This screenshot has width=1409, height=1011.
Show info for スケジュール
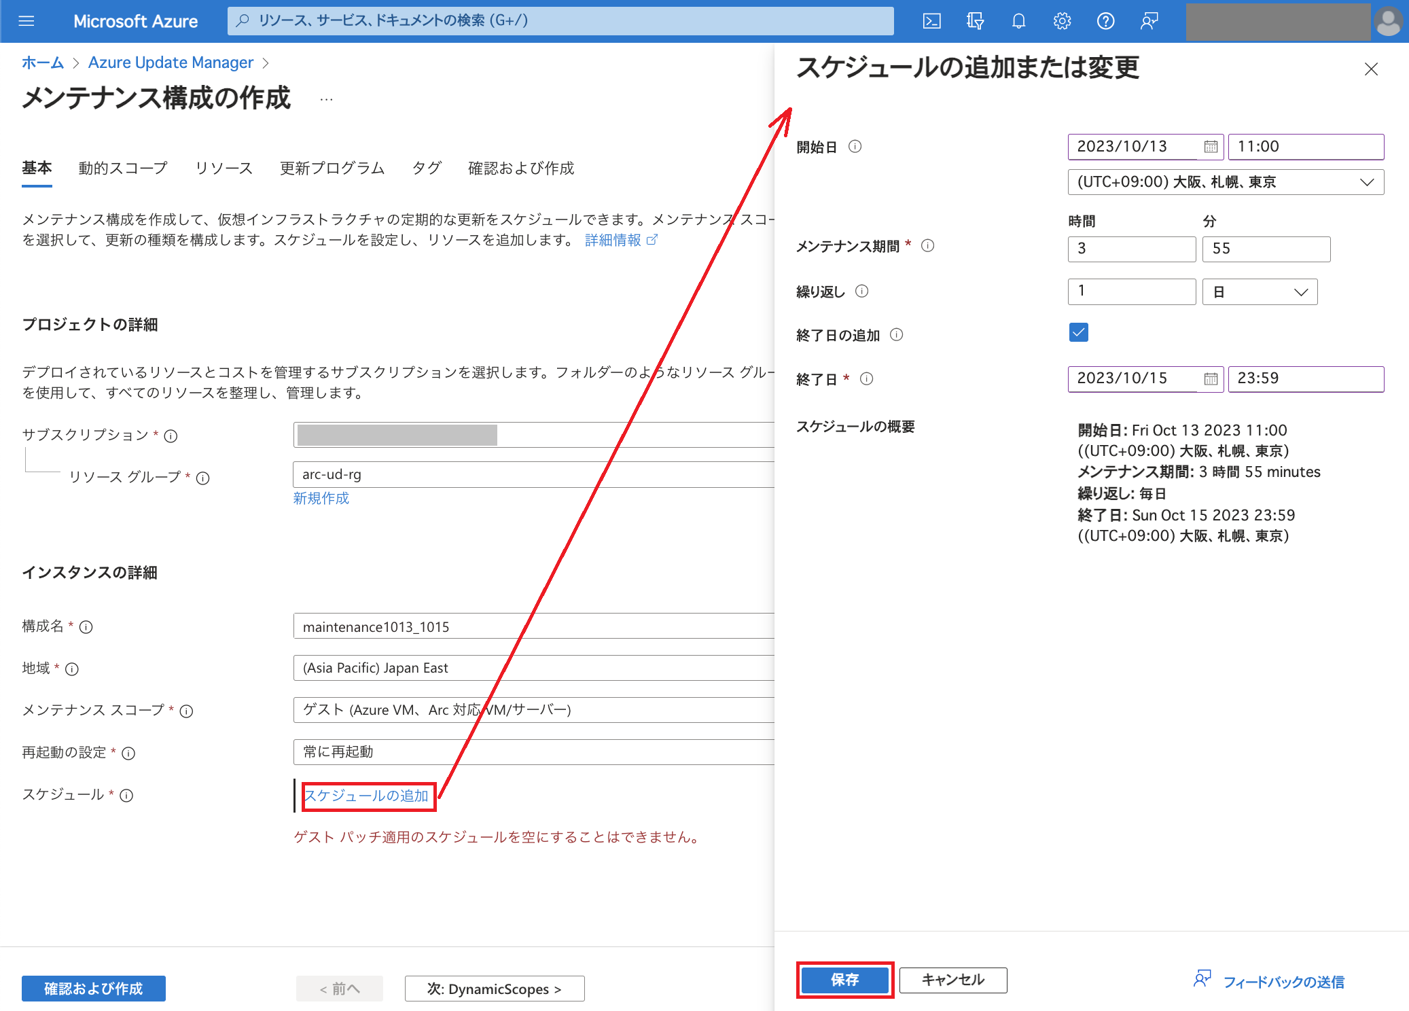[x=126, y=796]
